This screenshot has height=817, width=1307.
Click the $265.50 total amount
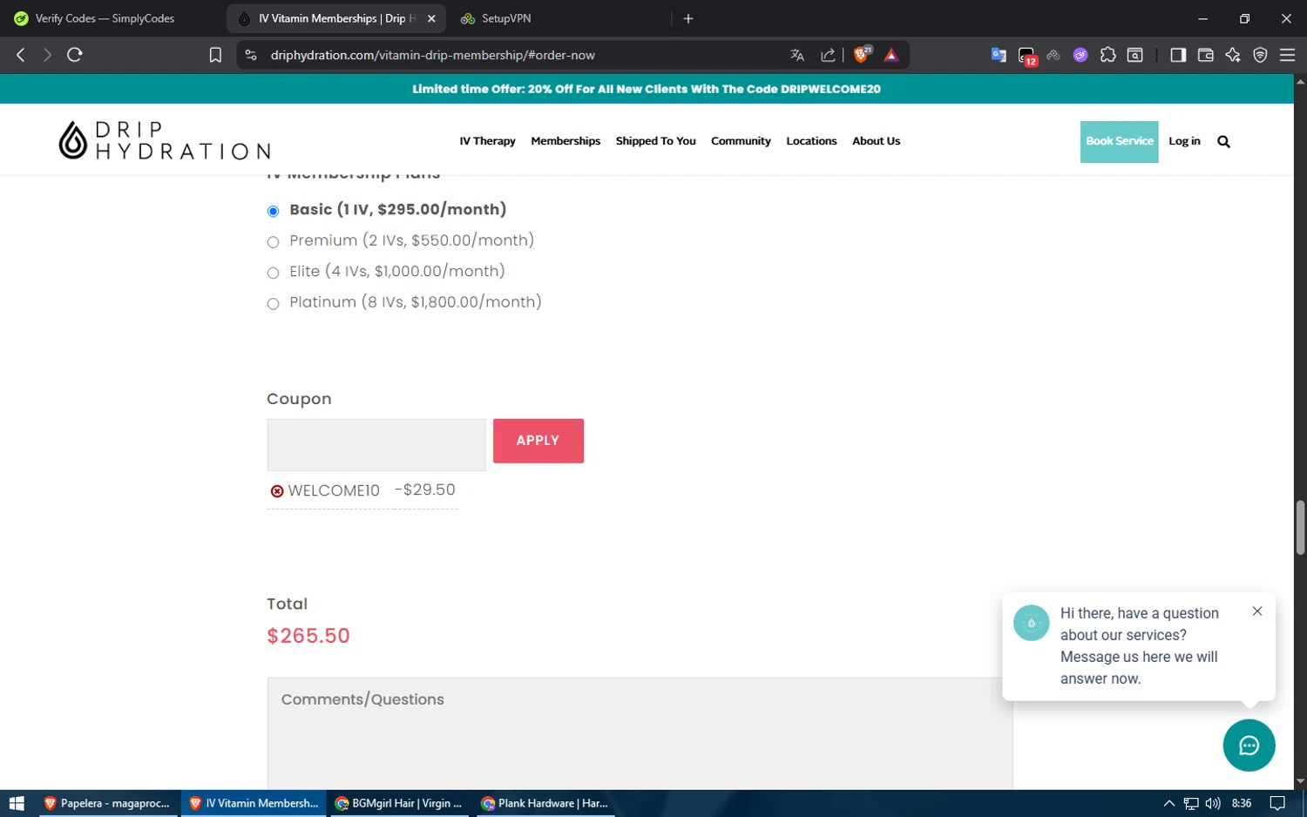click(308, 636)
